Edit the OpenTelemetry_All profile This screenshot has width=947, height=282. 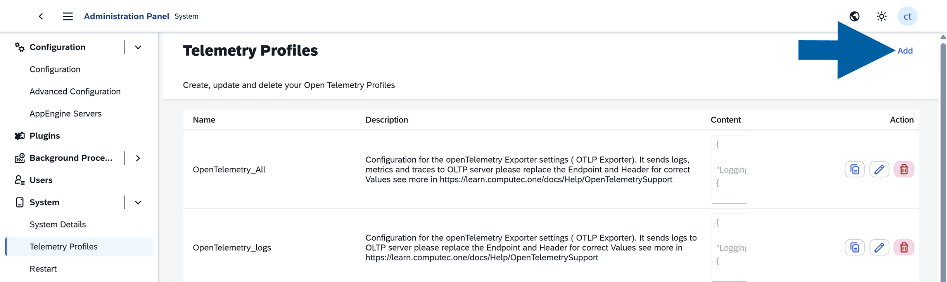(x=879, y=170)
